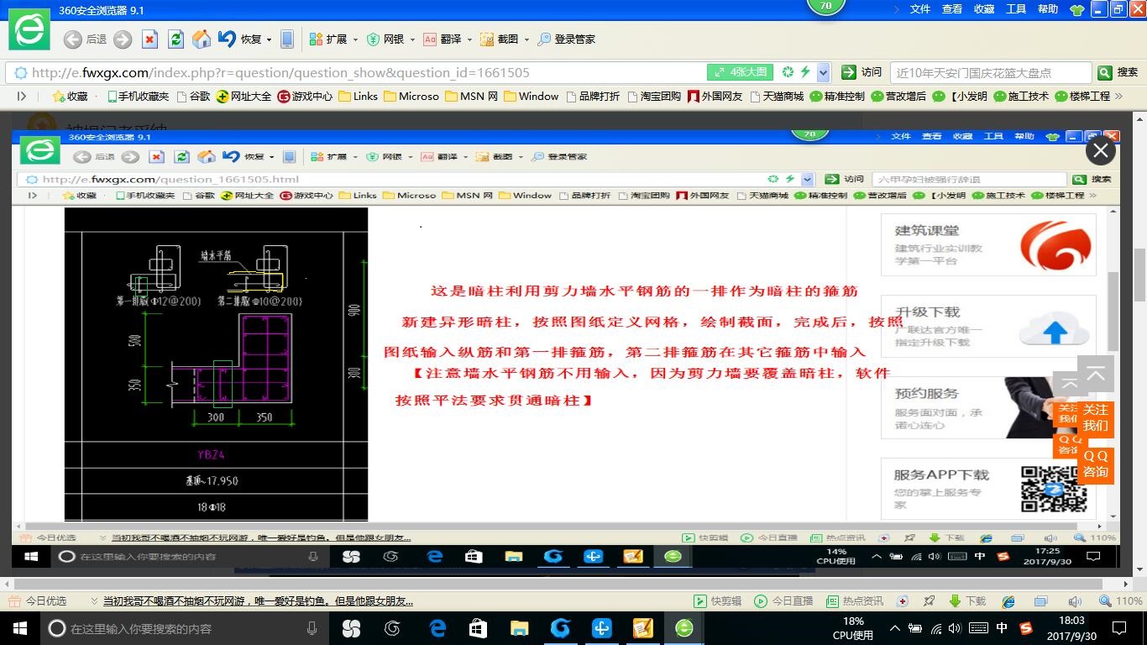Viewport: 1147px width, 645px height.
Task: Close the image lightbox with X button
Action: tap(1101, 151)
